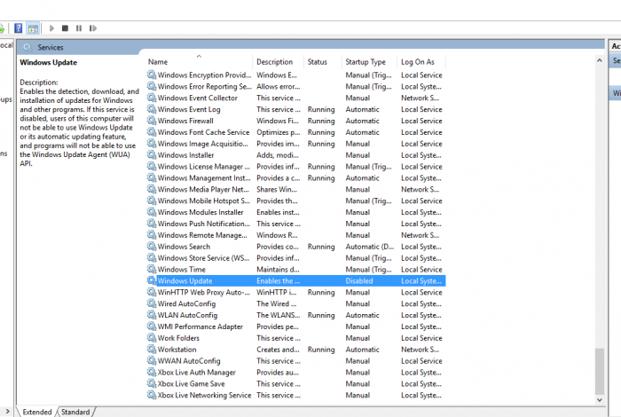Click the Stop Service square button
The width and height of the screenshot is (621, 417).
tap(65, 28)
